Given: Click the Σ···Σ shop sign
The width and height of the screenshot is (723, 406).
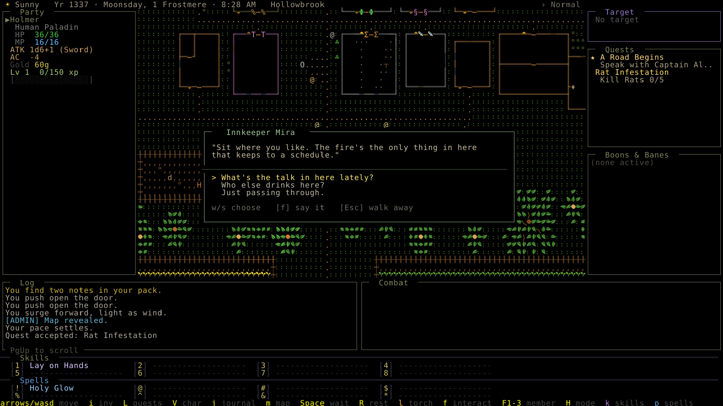Looking at the screenshot, I should pos(371,35).
